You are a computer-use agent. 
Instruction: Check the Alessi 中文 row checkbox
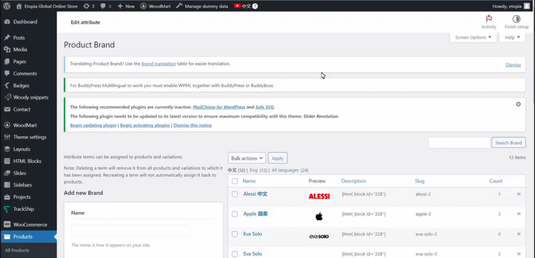click(235, 194)
